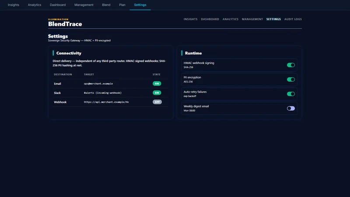350x197 pixels.
Task: Click the #alerts (incoming-webhook) target
Action: (103, 93)
